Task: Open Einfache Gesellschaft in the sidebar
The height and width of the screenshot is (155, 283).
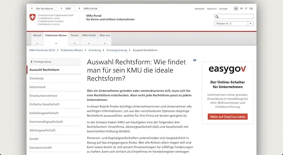Action: point(45,104)
